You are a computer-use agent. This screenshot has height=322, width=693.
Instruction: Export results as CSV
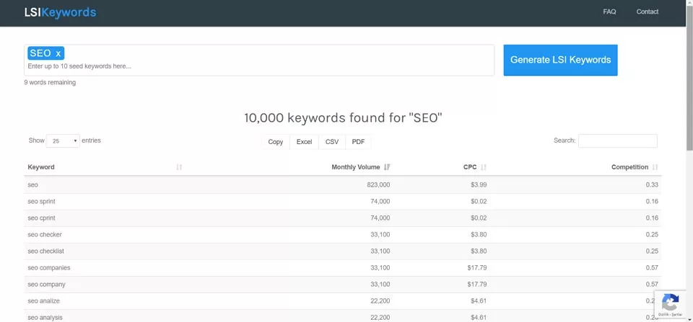click(x=332, y=142)
